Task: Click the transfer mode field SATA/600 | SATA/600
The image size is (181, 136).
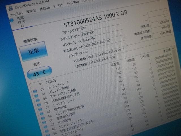Action: point(104,41)
